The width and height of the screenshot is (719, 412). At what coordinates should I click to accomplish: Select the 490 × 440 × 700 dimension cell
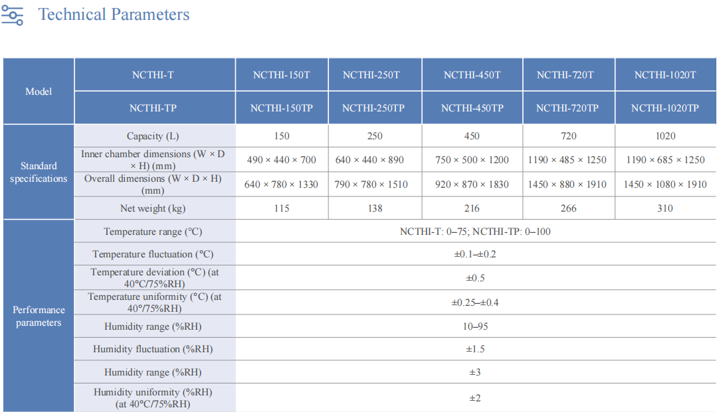(281, 160)
